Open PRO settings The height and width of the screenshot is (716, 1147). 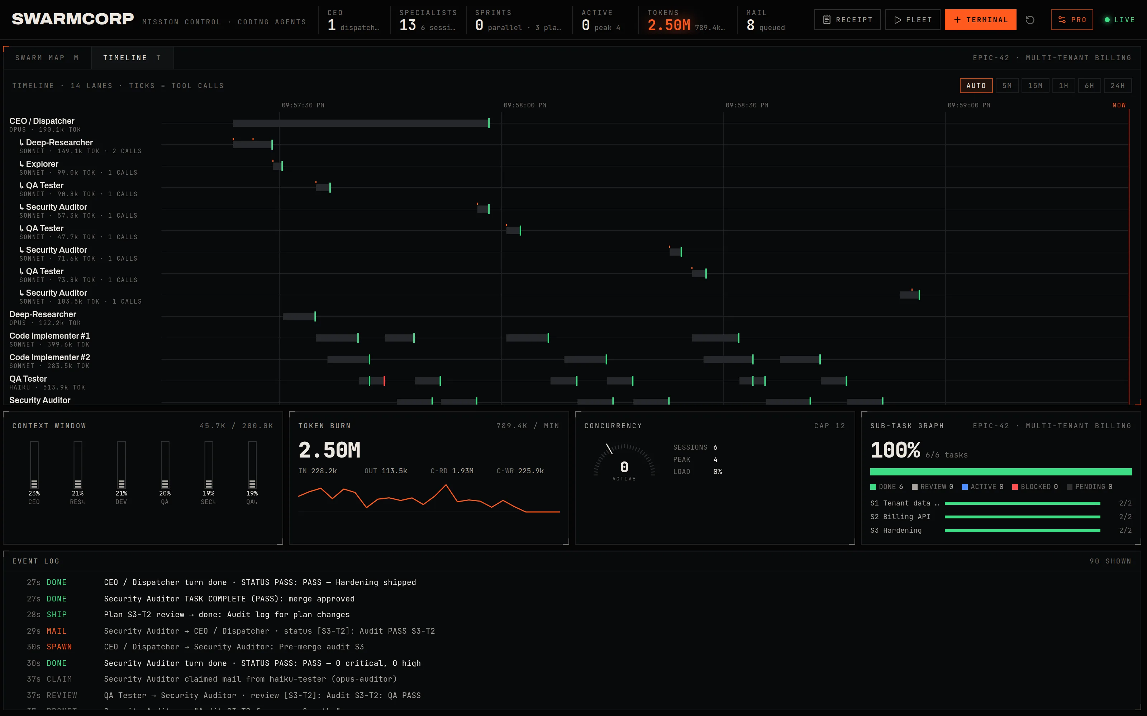(x=1072, y=20)
